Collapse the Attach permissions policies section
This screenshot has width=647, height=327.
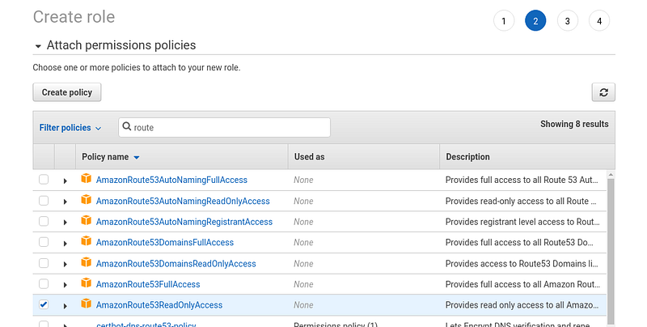tap(38, 46)
